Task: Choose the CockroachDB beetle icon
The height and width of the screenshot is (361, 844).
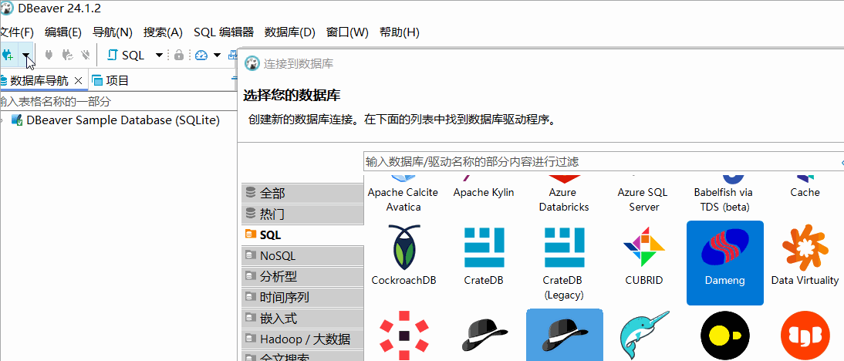Action: coord(404,248)
